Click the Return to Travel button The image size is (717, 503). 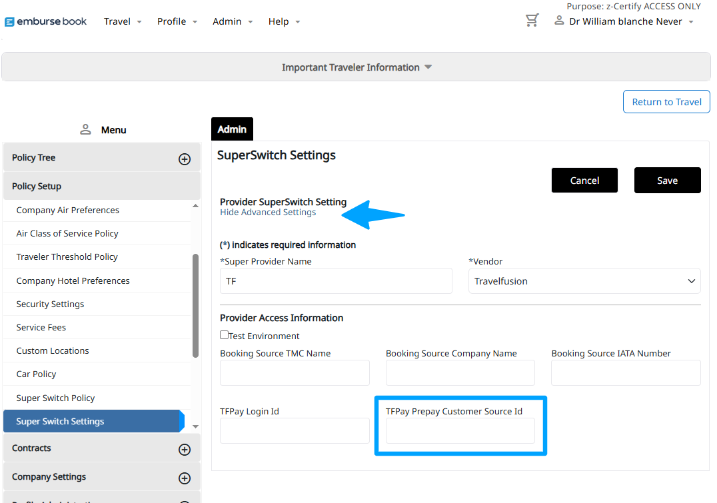[x=666, y=101]
